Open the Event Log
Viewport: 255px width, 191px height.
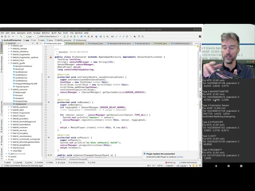(170, 162)
